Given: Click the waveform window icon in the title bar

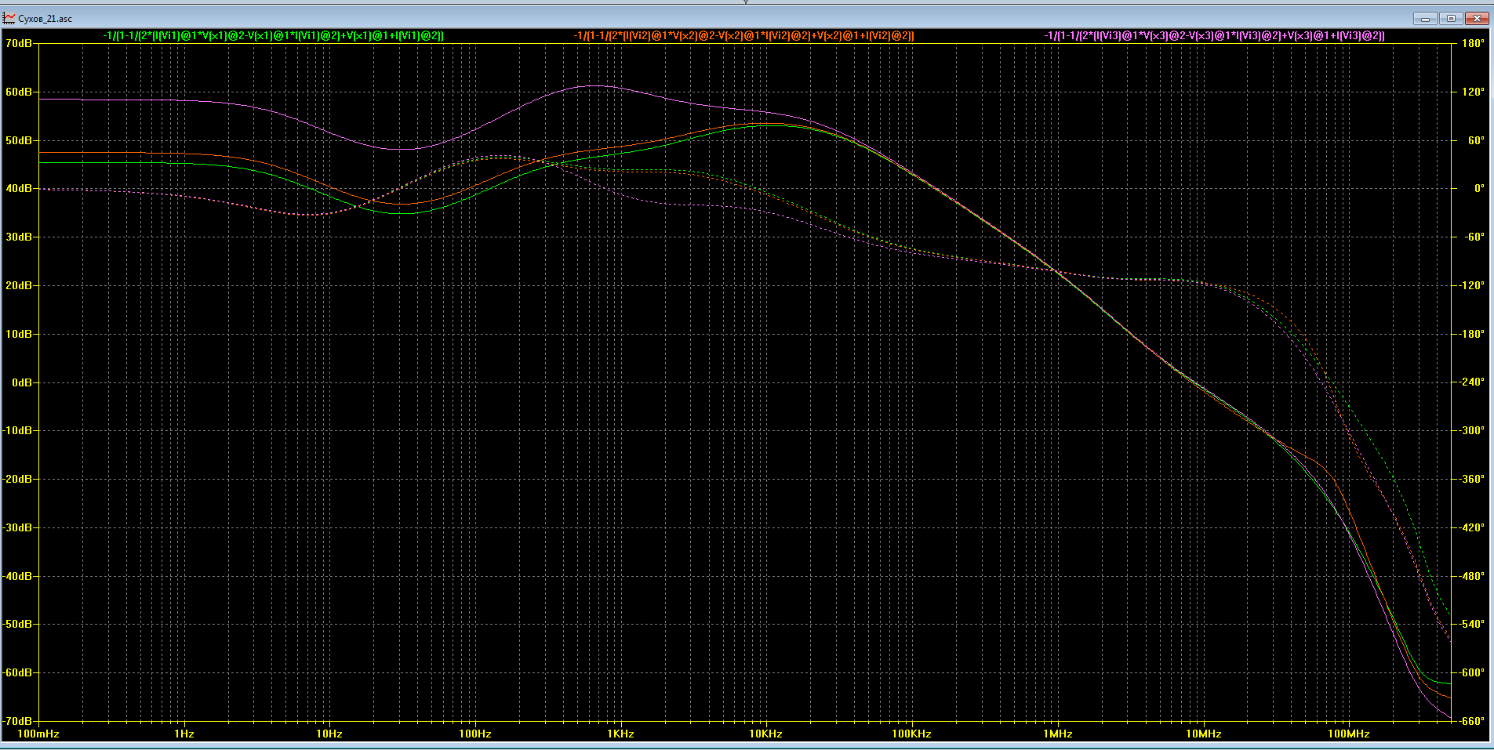Looking at the screenshot, I should pyautogui.click(x=9, y=18).
